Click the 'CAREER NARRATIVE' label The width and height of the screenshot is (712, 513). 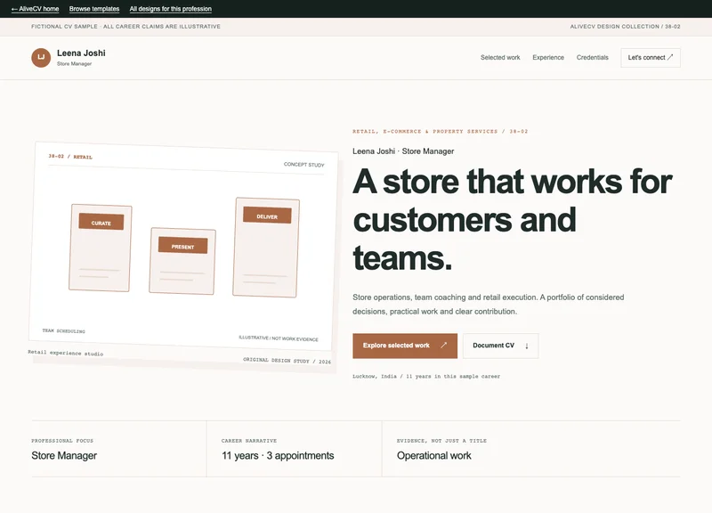[249, 441]
